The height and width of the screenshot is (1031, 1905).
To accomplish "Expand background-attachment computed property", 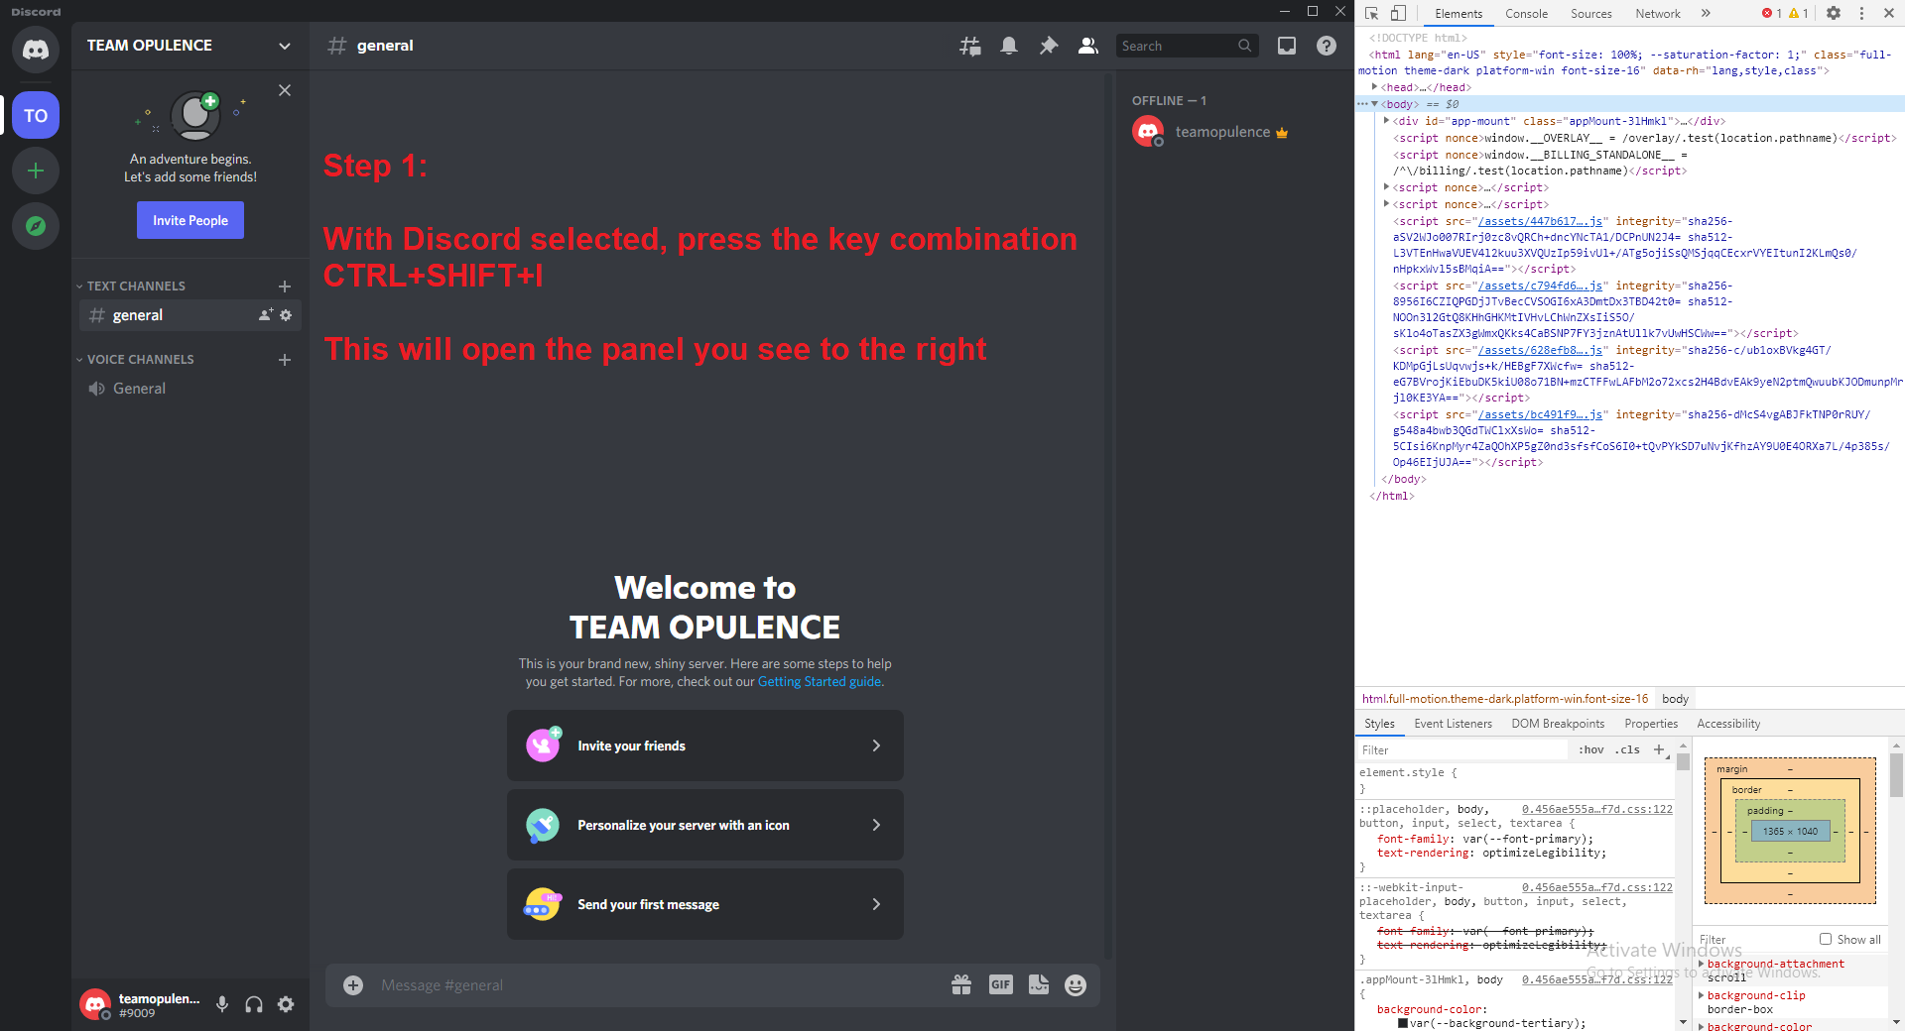I will pos(1702,964).
